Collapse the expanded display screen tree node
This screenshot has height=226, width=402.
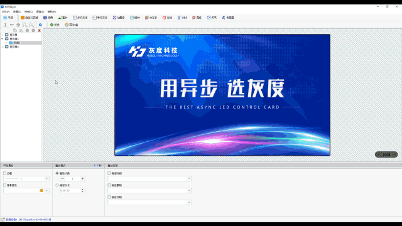coord(3,39)
